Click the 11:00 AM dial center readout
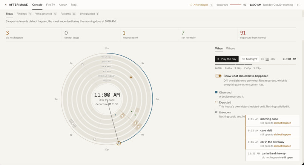 coord(107,95)
